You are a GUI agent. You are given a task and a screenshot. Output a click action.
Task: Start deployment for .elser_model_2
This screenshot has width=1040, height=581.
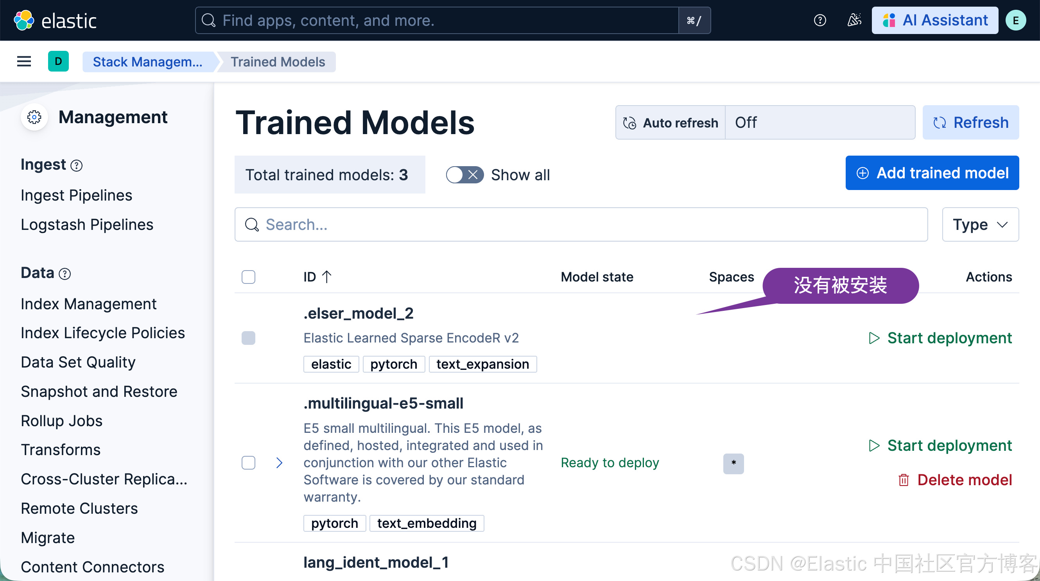click(x=940, y=338)
